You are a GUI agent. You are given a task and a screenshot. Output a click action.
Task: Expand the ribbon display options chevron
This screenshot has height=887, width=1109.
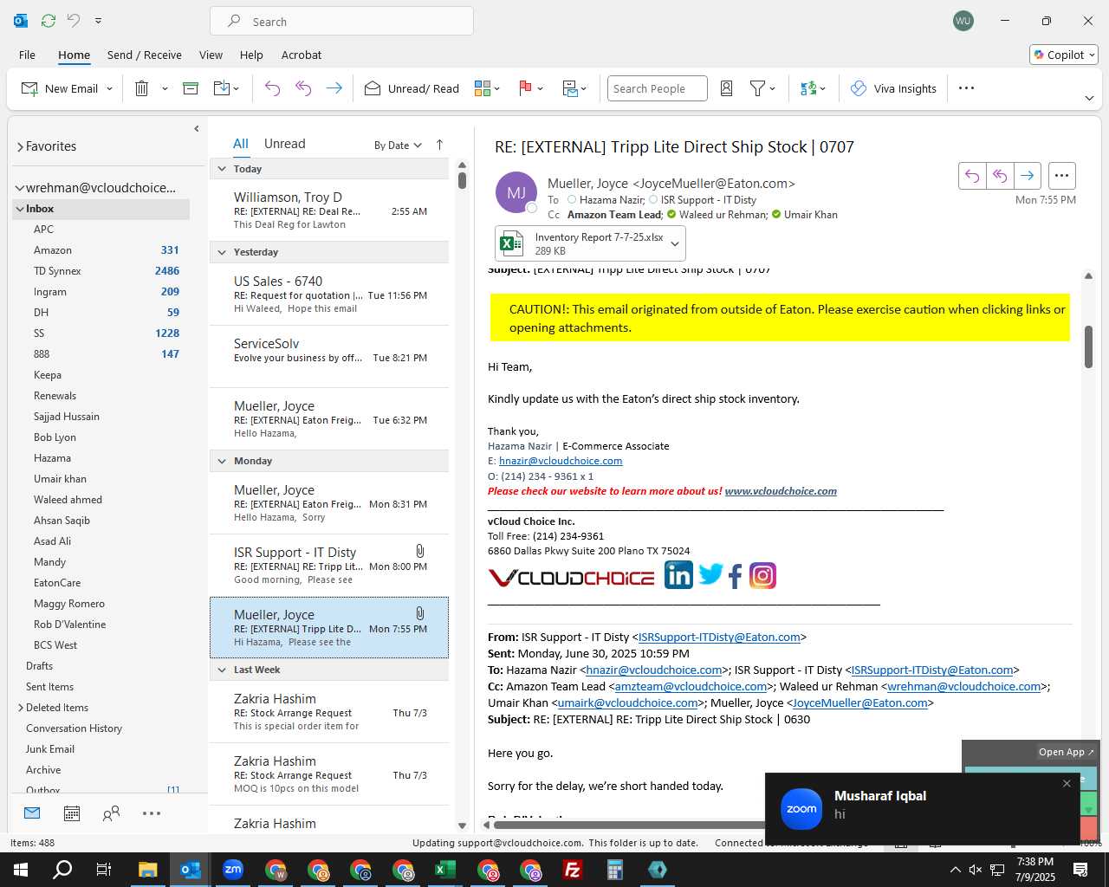1089,98
